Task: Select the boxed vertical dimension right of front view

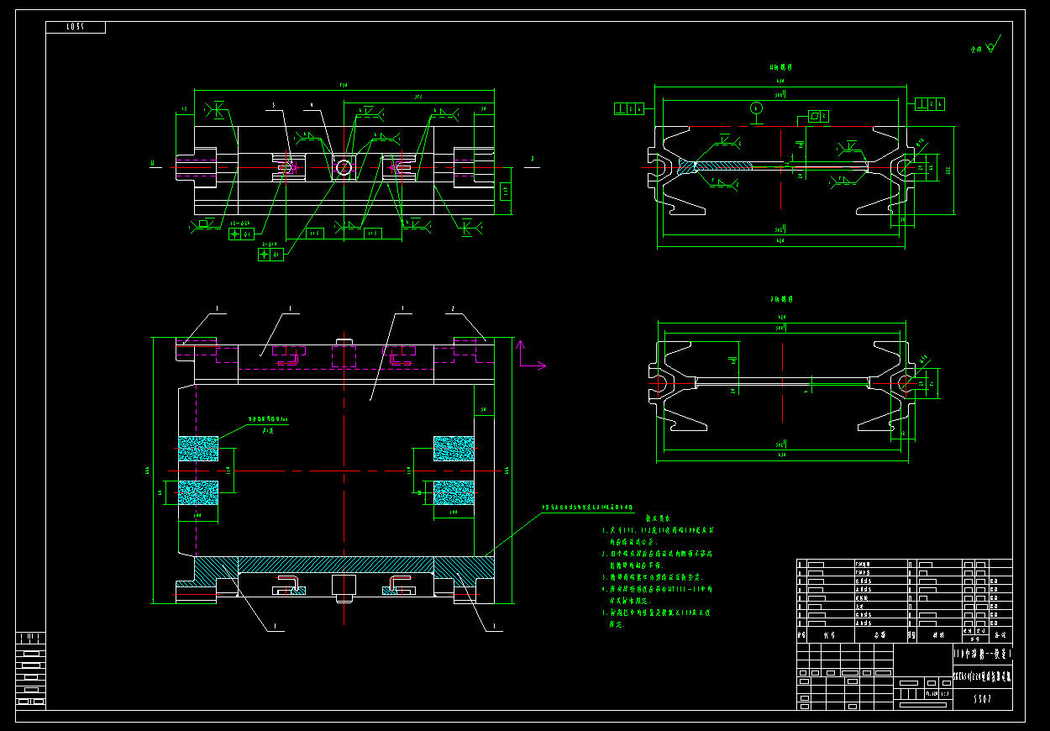Action: (505, 192)
